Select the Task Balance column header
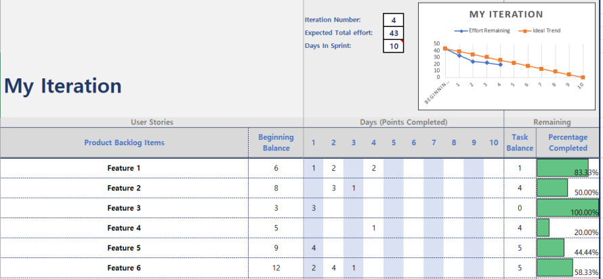 [x=520, y=143]
